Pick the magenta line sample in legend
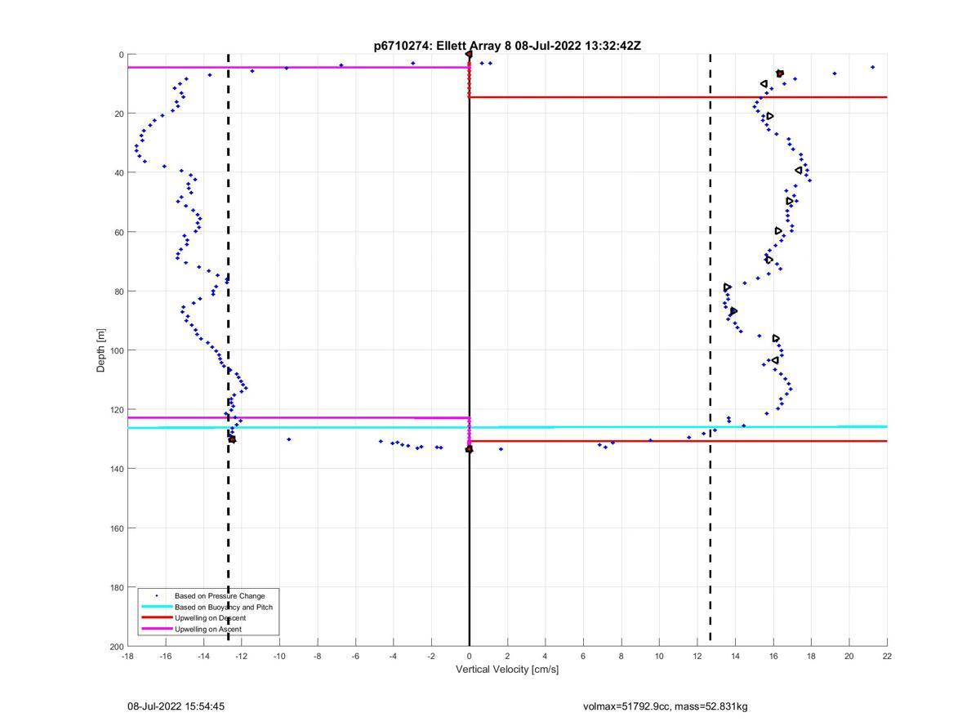The image size is (980, 726). (x=156, y=629)
